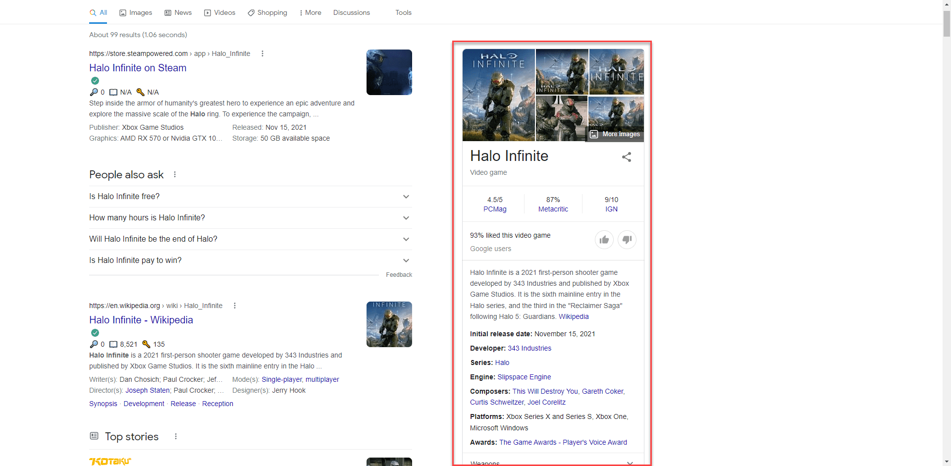The width and height of the screenshot is (951, 466).
Task: Click the Kotaku logo under Top stories
Action: click(110, 461)
